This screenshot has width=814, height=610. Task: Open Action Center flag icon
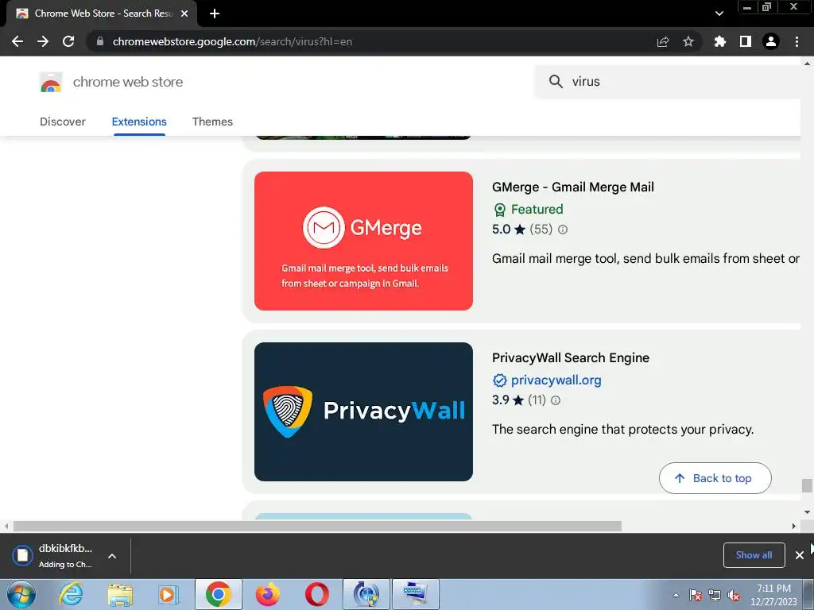tap(696, 595)
